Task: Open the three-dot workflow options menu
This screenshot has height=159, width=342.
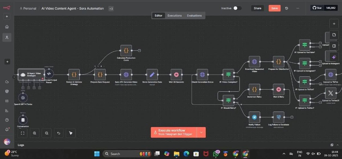Action: click(298, 8)
